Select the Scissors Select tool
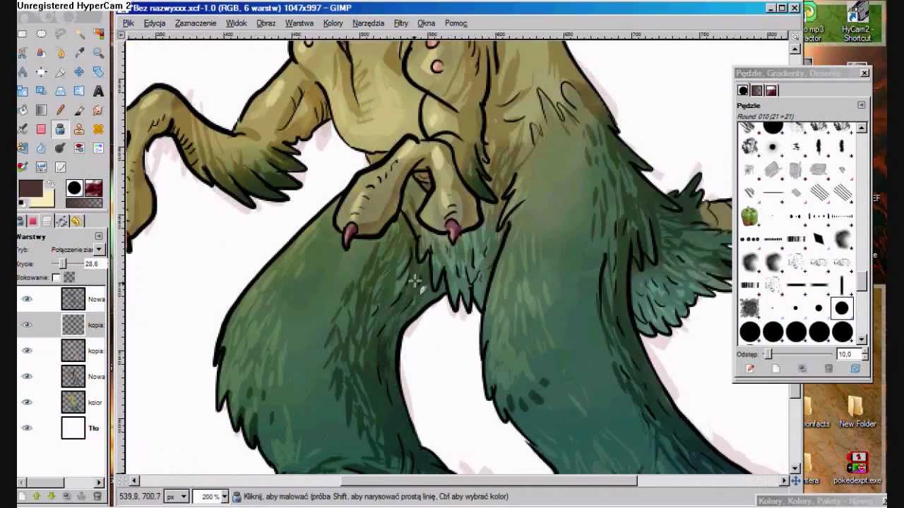The image size is (904, 508). pyautogui.click(x=23, y=53)
